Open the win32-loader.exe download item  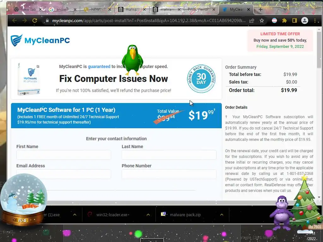point(113,215)
